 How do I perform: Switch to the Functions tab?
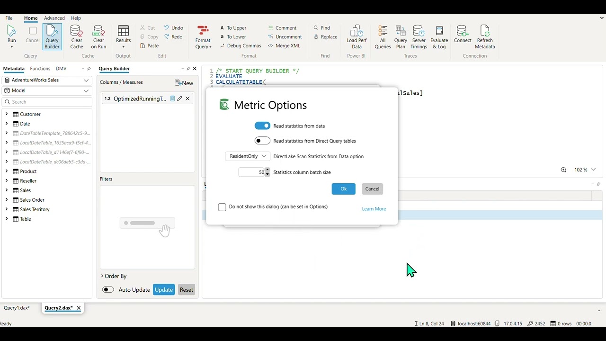(40, 69)
